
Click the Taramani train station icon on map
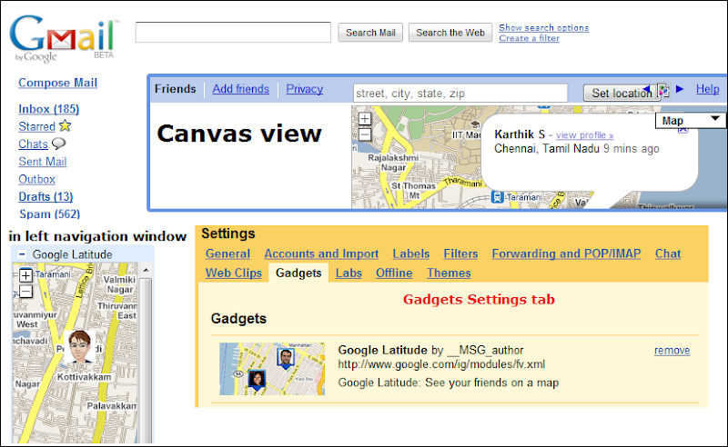click(x=497, y=197)
